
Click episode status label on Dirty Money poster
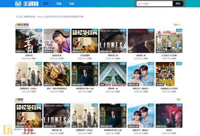tap(102, 85)
